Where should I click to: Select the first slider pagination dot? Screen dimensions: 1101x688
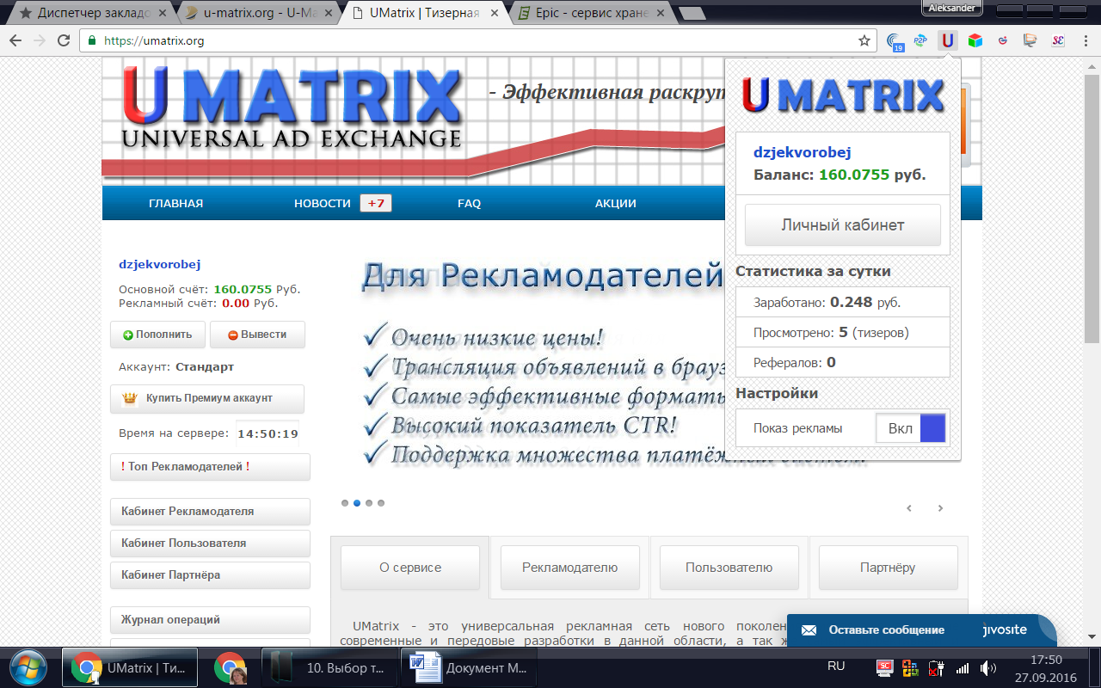click(345, 503)
